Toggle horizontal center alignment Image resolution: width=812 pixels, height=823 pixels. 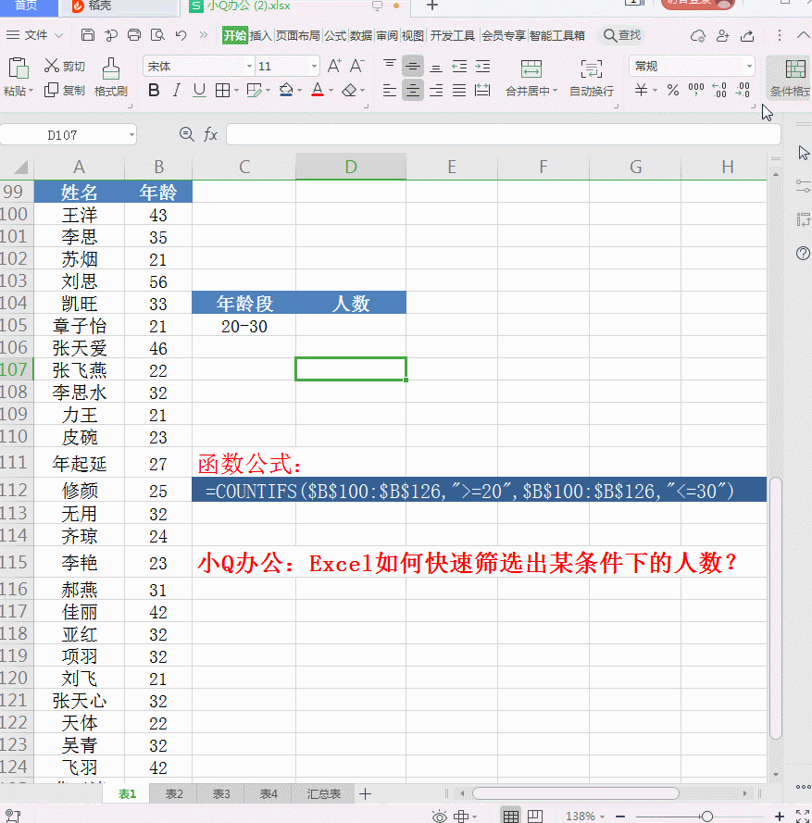[413, 91]
